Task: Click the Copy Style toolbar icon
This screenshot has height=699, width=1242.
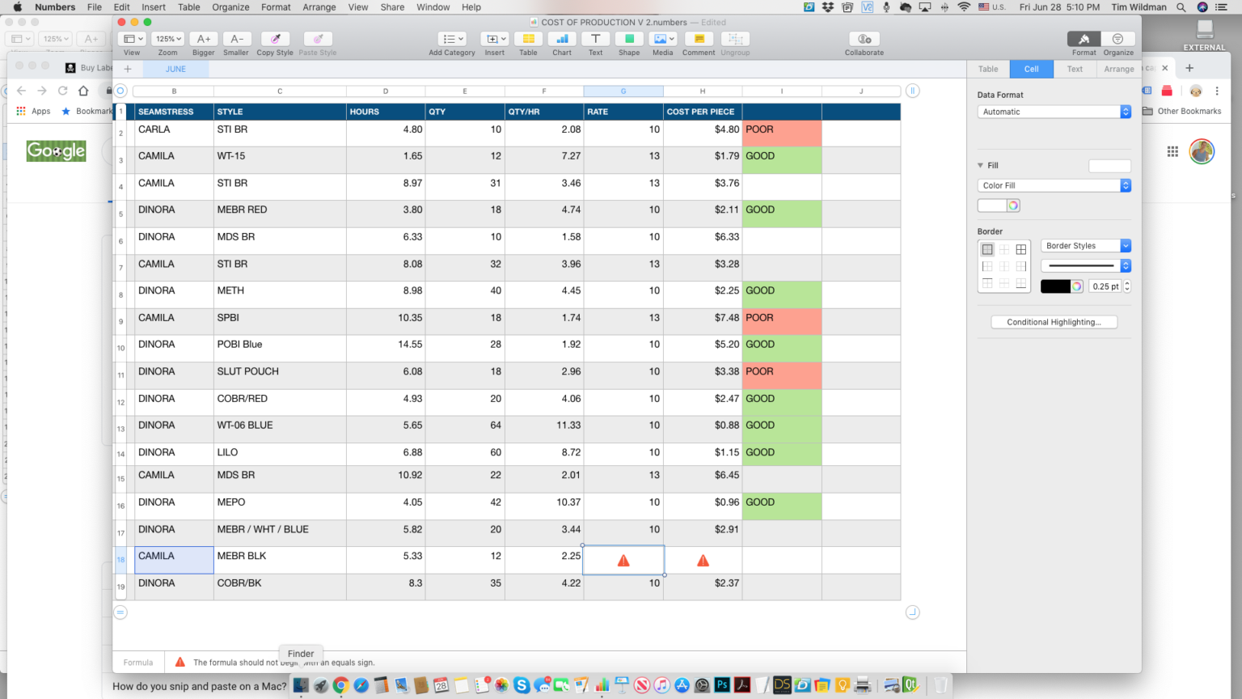Action: point(275,40)
